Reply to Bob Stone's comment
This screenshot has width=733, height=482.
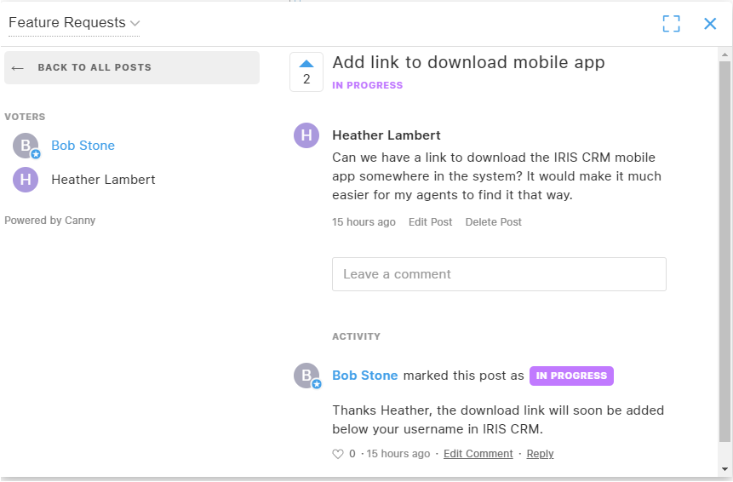point(540,454)
